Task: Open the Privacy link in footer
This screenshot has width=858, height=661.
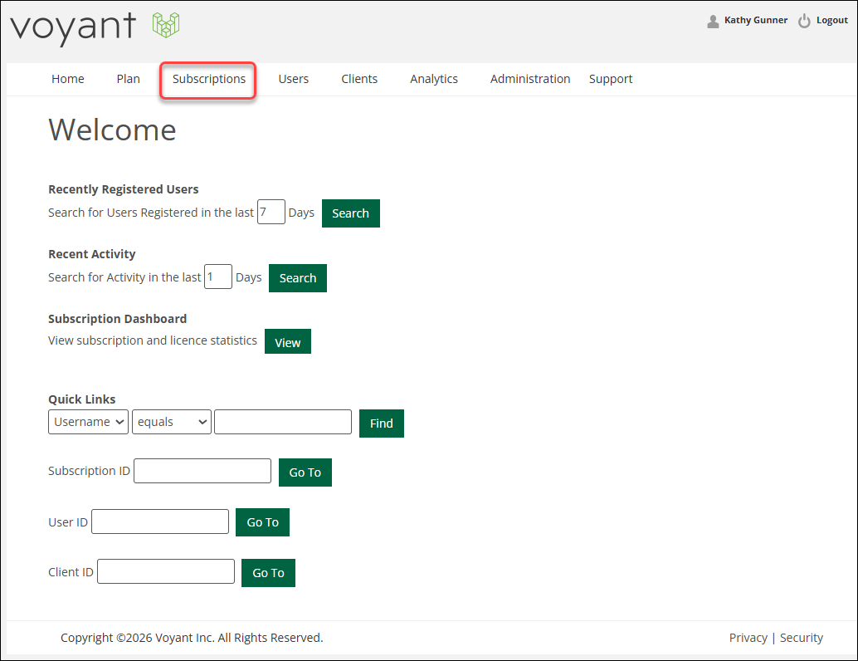Action: pos(748,638)
